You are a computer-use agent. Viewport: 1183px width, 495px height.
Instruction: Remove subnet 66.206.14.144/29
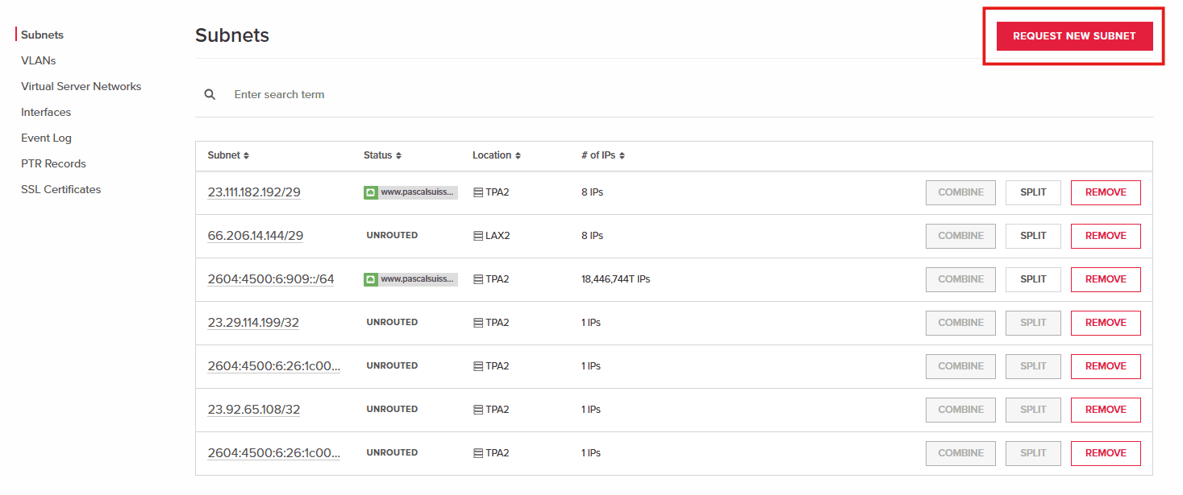(x=1106, y=235)
